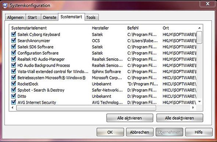The width and height of the screenshot is (217, 142).
Task: Click the Systemkonfiguration title bar icon
Action: click(5, 6)
